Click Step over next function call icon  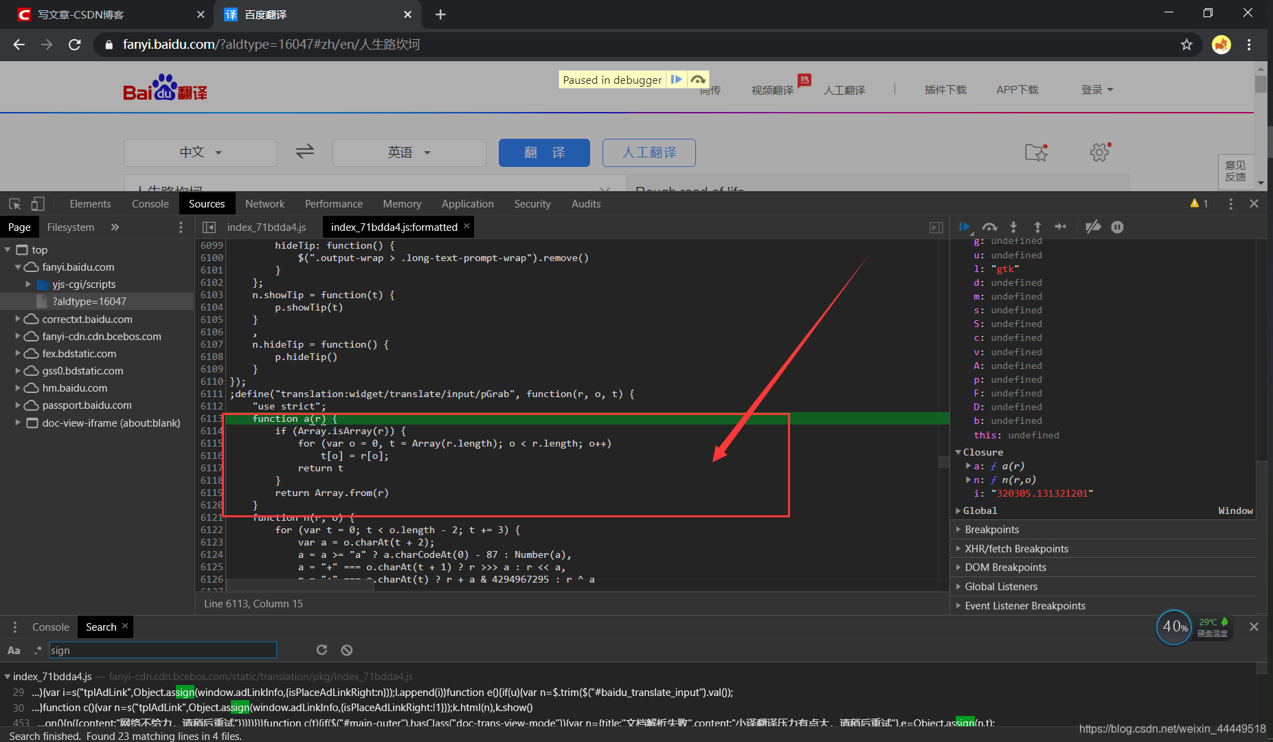pos(989,227)
